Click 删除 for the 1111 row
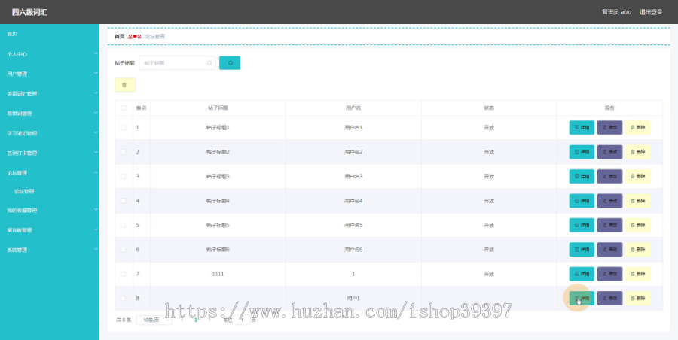 [x=638, y=274]
